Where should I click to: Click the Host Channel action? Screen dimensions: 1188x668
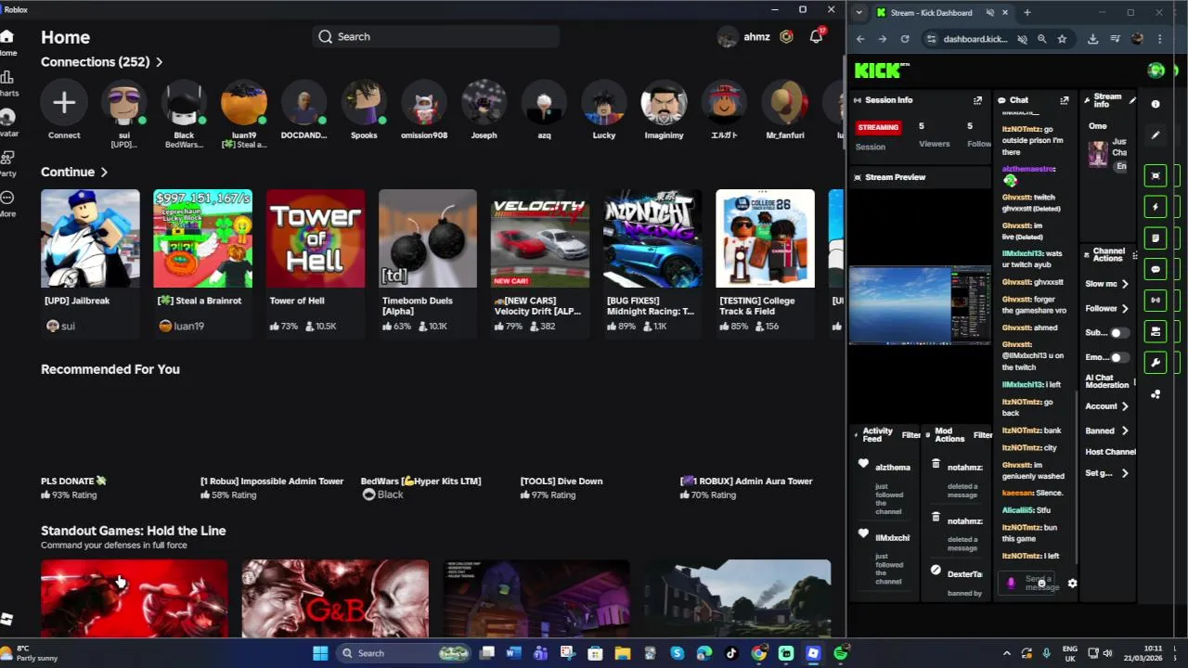coord(1110,452)
